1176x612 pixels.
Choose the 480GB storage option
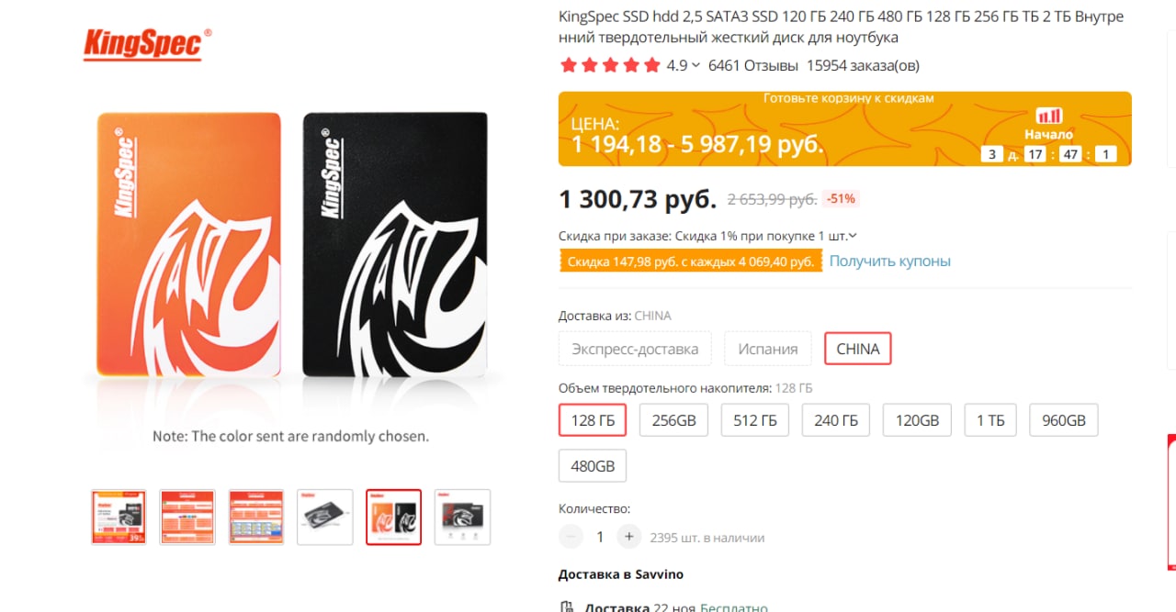(593, 465)
